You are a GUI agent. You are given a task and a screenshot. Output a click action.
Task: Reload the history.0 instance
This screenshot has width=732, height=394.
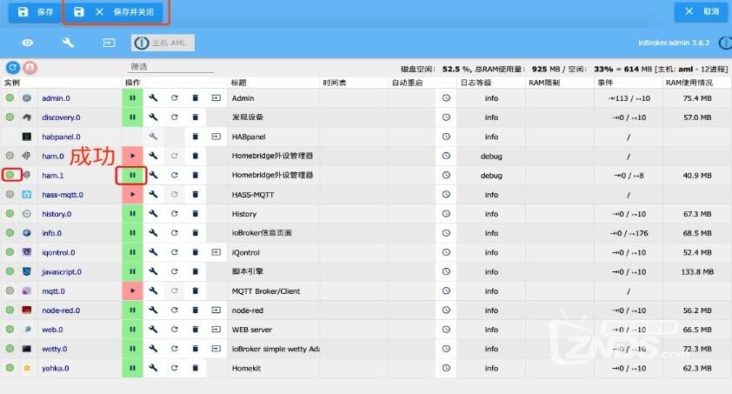tap(174, 214)
